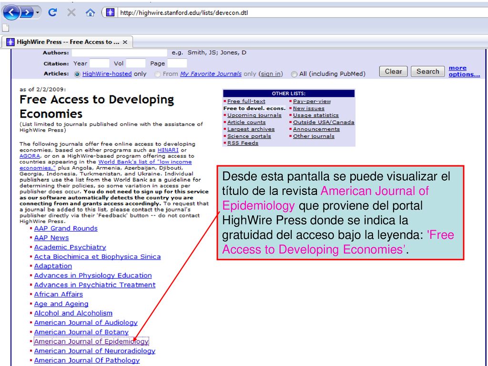Open Advances in Physiology Education
Viewport: 488px width, 366px height.
point(93,275)
